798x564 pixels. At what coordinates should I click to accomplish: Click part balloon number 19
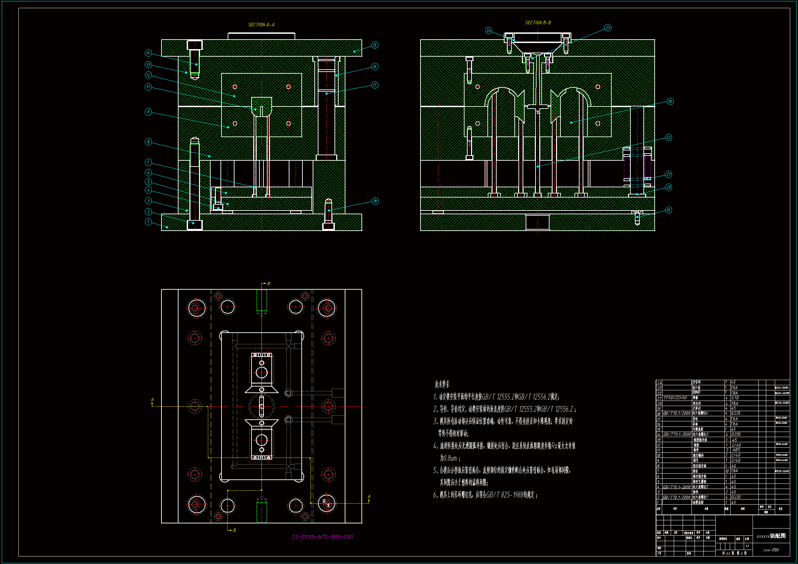click(x=668, y=210)
